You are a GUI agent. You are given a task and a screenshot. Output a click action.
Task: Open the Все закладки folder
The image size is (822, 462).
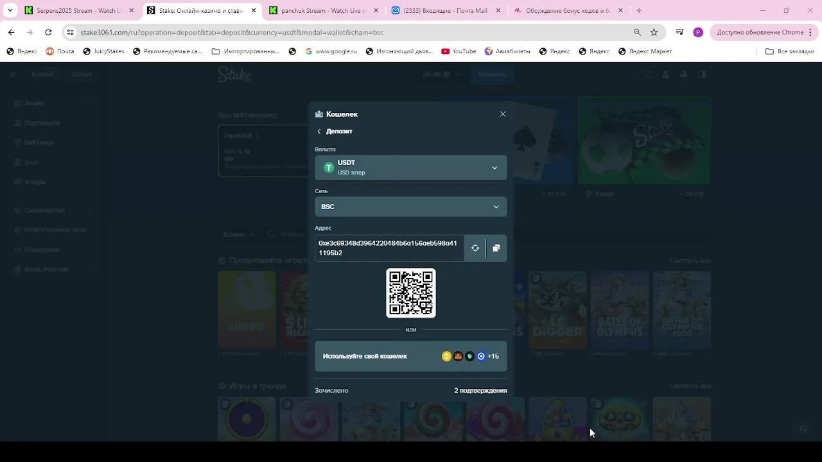click(789, 51)
